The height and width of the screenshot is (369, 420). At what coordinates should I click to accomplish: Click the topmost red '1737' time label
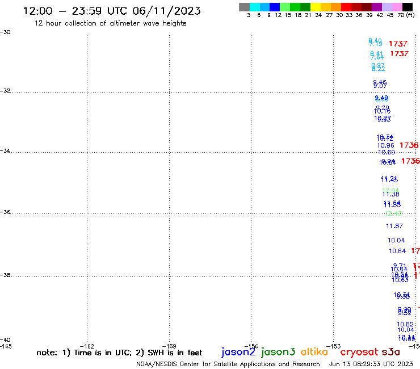[398, 44]
